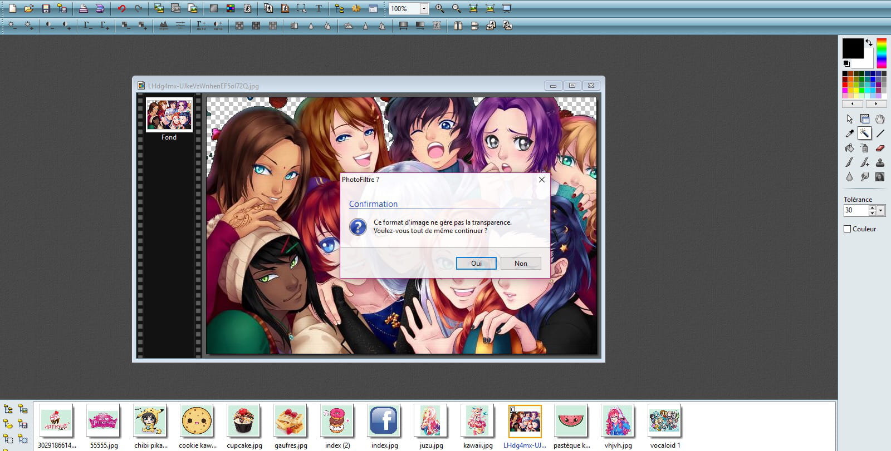Click Non to cancel
Image resolution: width=891 pixels, height=451 pixels.
click(521, 263)
